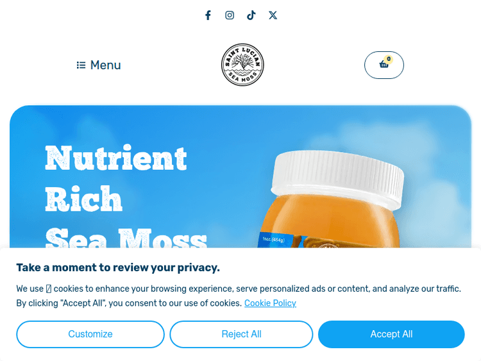Viewport: 481px width, 361px height.
Task: Click the hamburger list icon beside Menu
Action: pyautogui.click(x=81, y=65)
